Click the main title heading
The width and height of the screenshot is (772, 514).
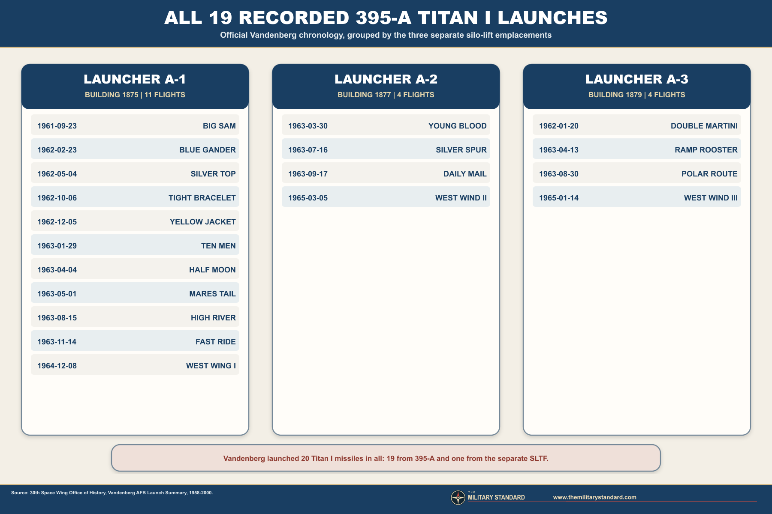tap(386, 18)
